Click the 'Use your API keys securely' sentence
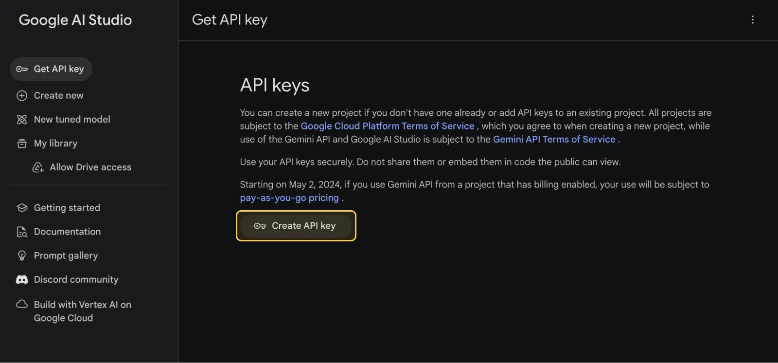The image size is (778, 363). [x=430, y=162]
